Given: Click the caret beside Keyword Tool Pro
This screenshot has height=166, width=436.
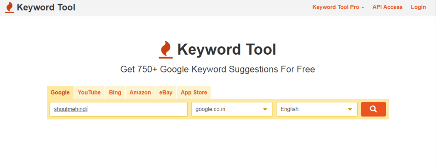Looking at the screenshot, I should tap(363, 8).
